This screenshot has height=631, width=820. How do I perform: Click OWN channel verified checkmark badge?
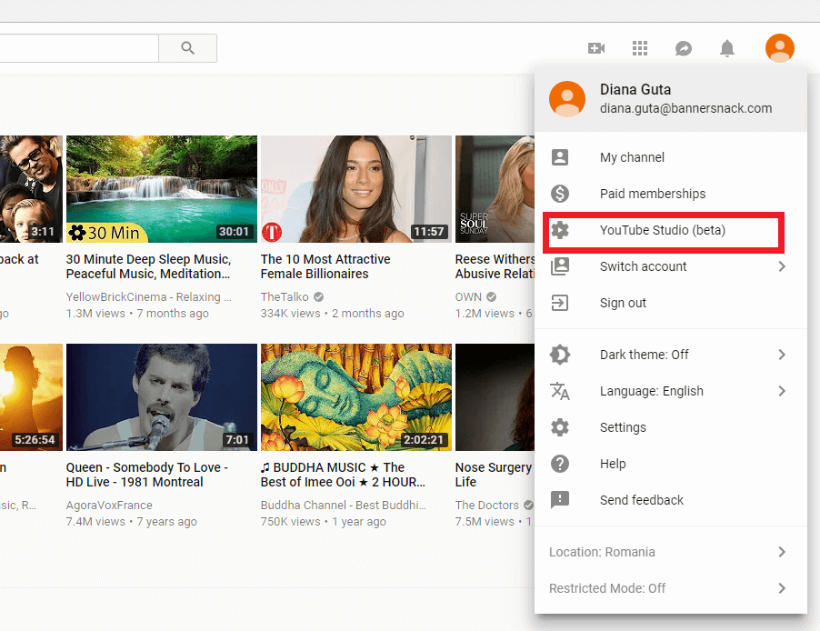tap(491, 297)
